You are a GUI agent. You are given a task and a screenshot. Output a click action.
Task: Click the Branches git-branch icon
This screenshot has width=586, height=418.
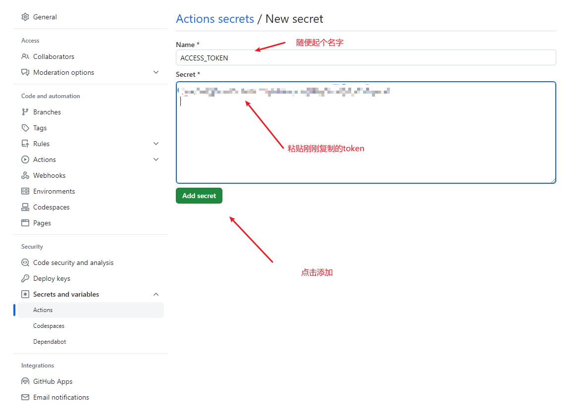click(25, 112)
